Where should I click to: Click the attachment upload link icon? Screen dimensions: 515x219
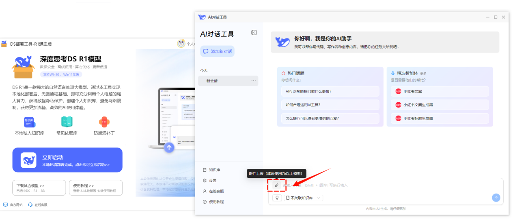277,185
